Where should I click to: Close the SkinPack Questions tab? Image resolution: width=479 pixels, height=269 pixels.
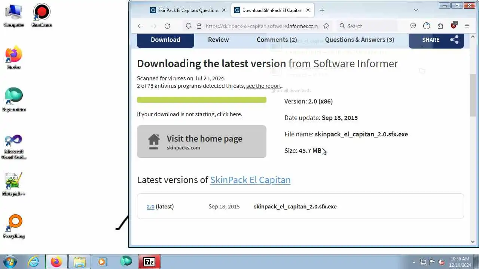[224, 10]
